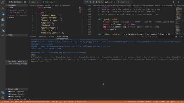Select the Python language mode in status bar
Viewport: 184px width, 103px height.
[173, 102]
